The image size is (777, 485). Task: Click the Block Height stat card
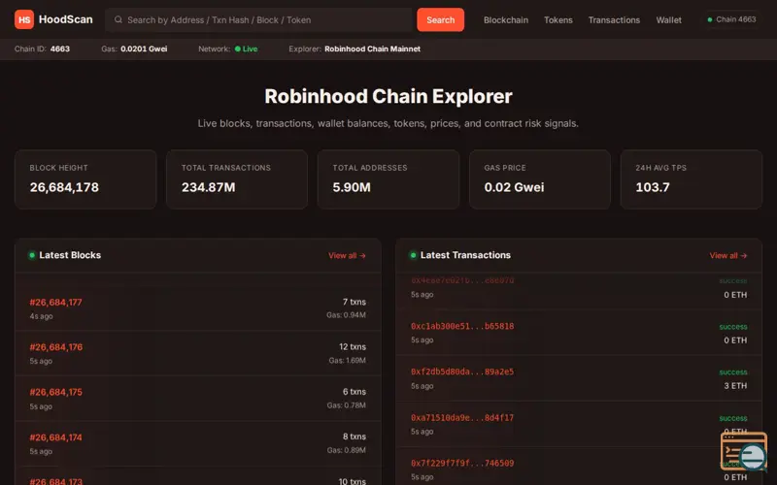tap(85, 179)
